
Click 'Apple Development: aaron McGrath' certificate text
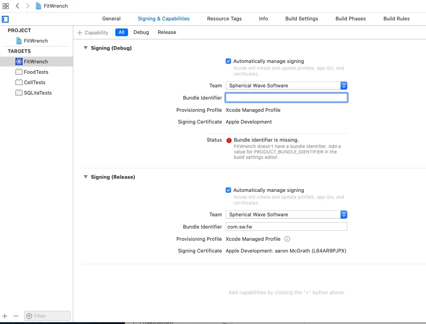286,251
